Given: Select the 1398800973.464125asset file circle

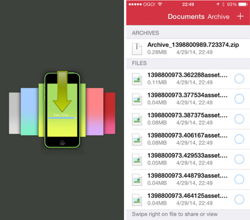Looking at the screenshot, I should (239, 199).
